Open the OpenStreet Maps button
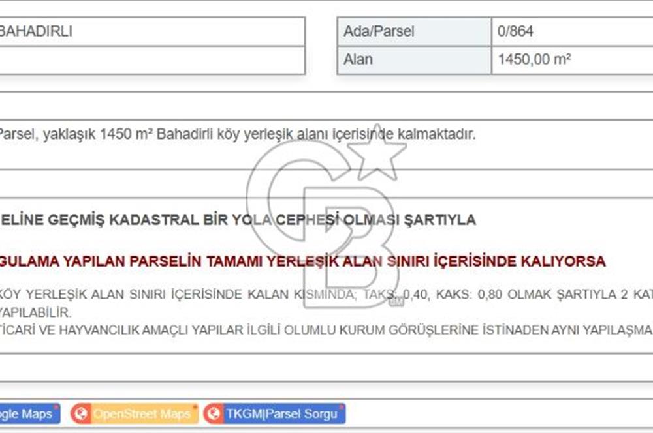The width and height of the screenshot is (653, 433). (x=135, y=413)
